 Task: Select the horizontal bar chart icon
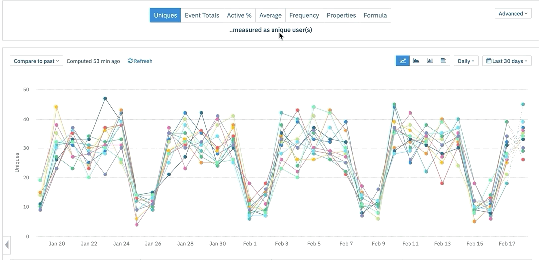pos(443,61)
